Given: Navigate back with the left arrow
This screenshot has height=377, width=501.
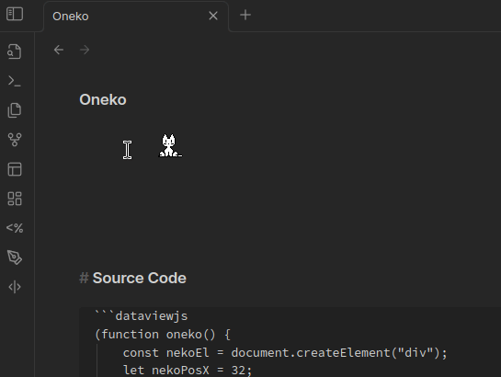Looking at the screenshot, I should click(x=59, y=50).
